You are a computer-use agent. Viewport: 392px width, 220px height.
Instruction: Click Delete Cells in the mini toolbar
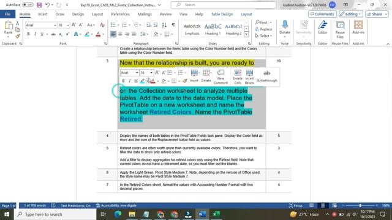[x=238, y=76]
